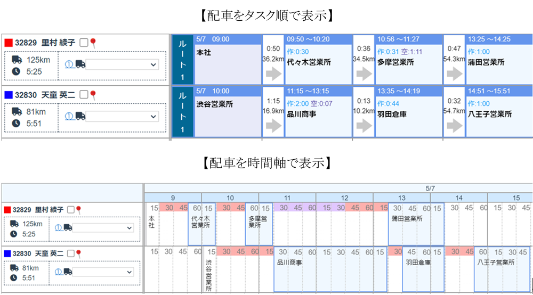Click the map pin beside 天童 英二 in time-axis view

tap(78, 253)
